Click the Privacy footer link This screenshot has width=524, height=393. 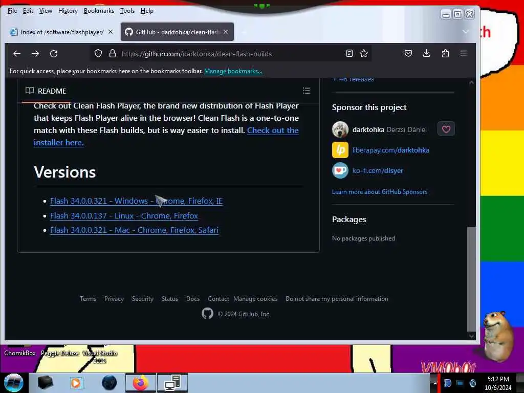(x=114, y=299)
